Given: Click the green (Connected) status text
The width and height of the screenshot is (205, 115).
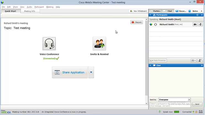Looking at the screenshot, I should 49,58.
